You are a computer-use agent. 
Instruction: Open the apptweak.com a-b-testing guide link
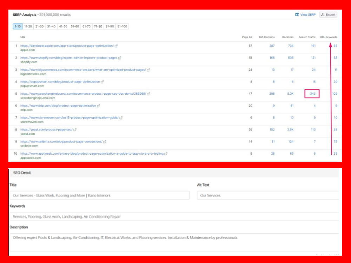tap(92, 154)
